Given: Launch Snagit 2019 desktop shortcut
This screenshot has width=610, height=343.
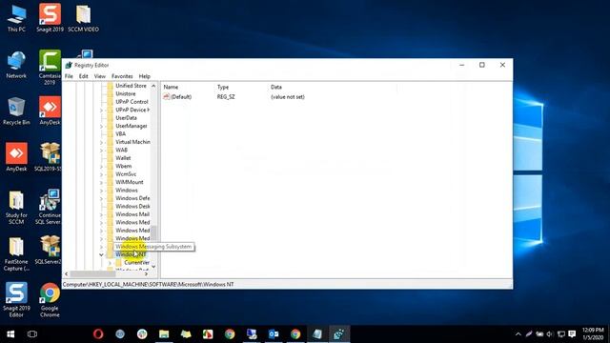Looking at the screenshot, I should click(50, 17).
